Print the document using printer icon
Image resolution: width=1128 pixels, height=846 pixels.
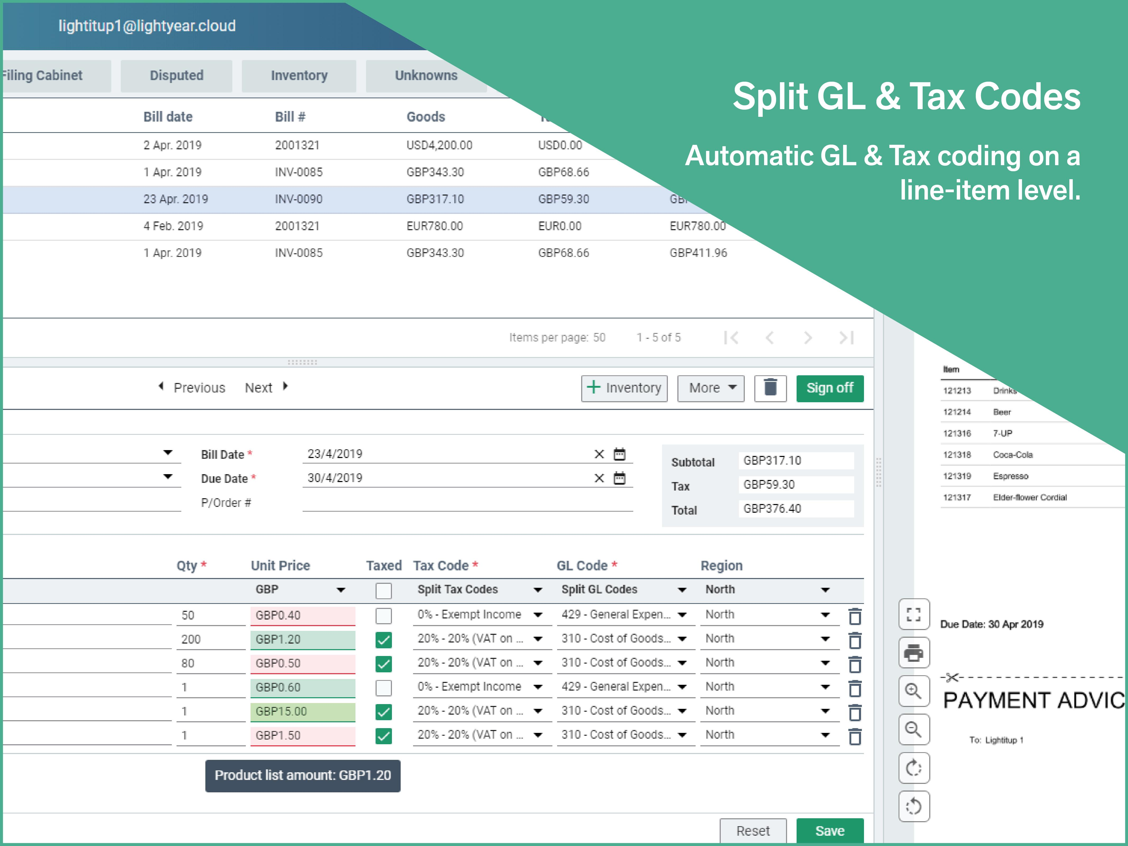pyautogui.click(x=913, y=653)
